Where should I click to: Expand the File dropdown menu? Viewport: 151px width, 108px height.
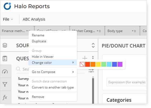tap(8, 19)
